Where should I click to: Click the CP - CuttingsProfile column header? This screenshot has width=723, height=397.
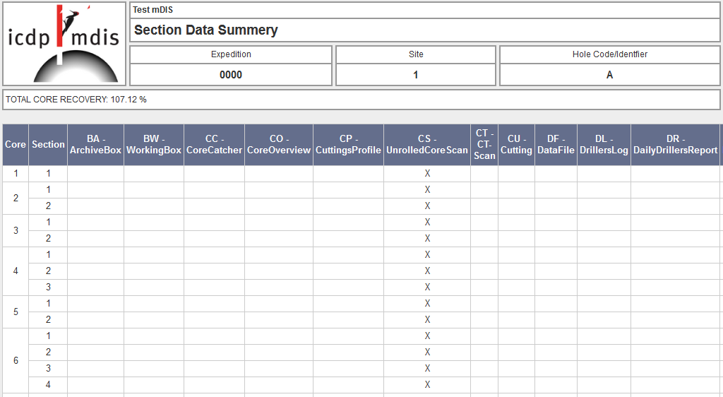coord(348,145)
